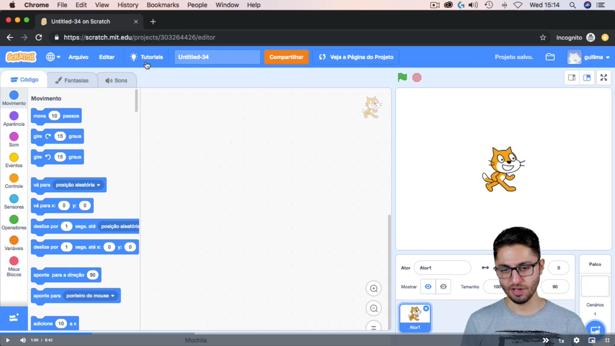Bookmark this page with the star
The image size is (615, 346).
[543, 37]
